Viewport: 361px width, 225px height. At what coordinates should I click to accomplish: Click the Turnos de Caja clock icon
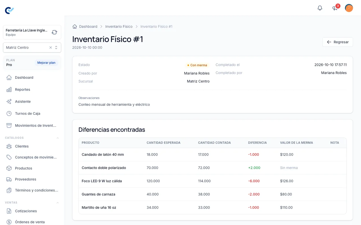(x=9, y=113)
